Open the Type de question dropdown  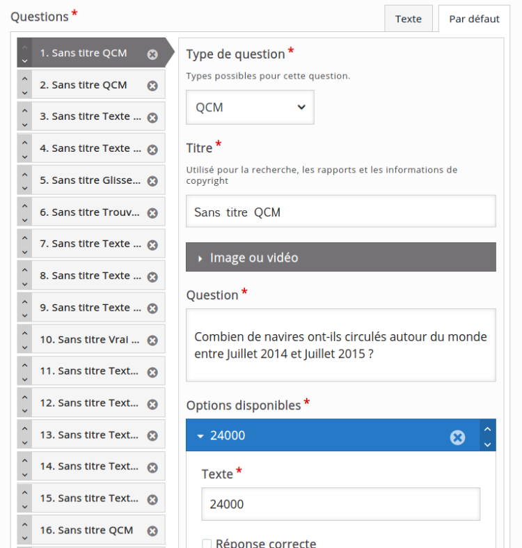[x=250, y=107]
